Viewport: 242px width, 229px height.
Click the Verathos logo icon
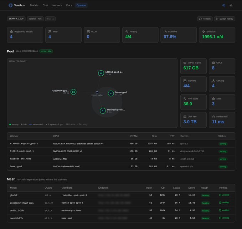tap(10, 5)
